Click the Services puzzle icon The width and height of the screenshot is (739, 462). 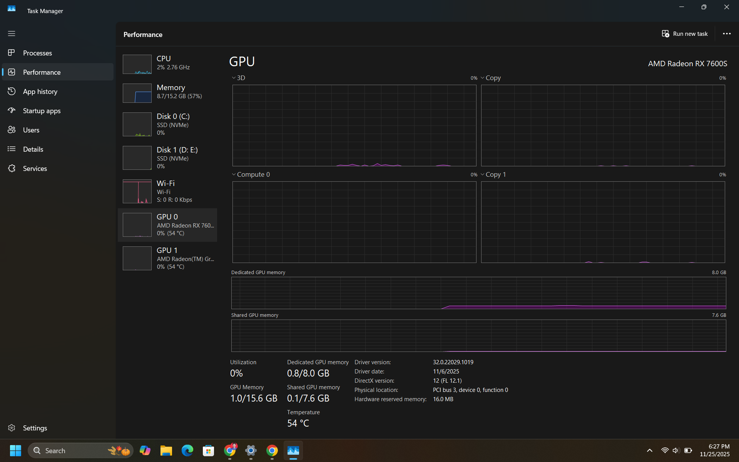click(x=12, y=168)
